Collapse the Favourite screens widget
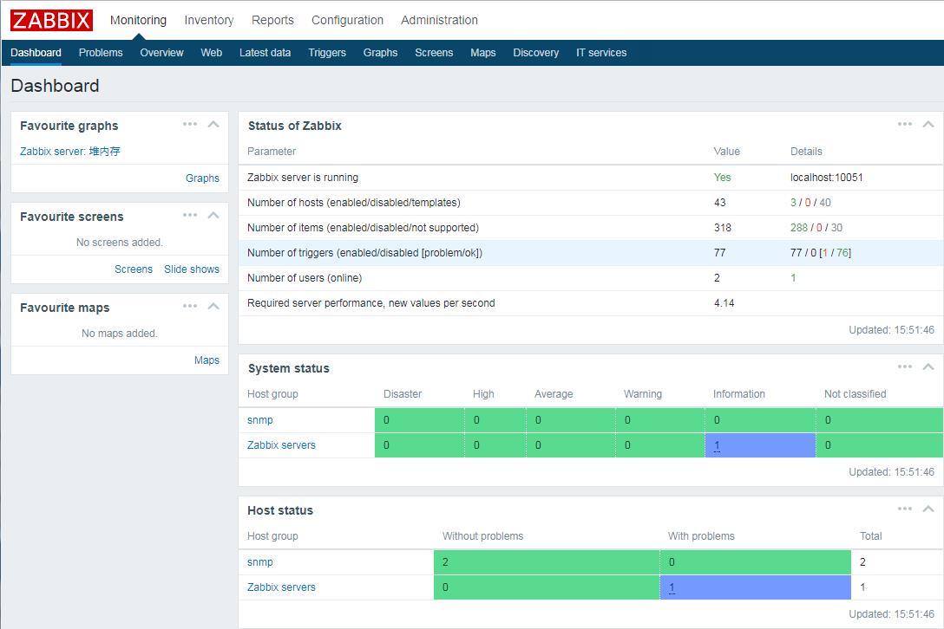 coord(213,215)
